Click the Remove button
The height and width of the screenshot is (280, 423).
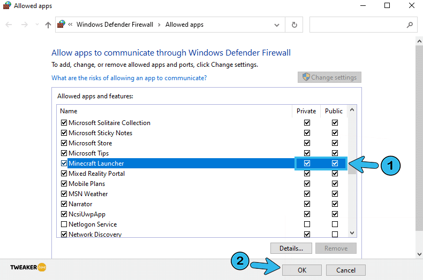336,248
